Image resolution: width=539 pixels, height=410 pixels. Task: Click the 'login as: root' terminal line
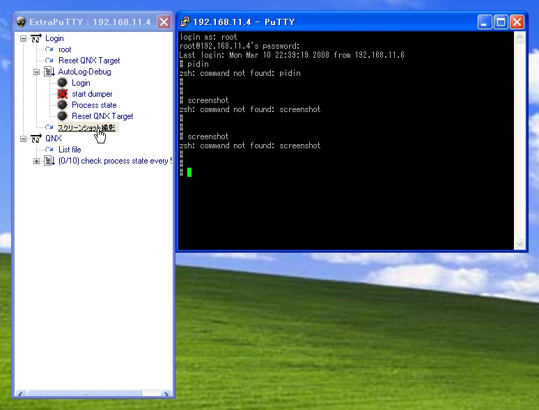click(x=208, y=37)
